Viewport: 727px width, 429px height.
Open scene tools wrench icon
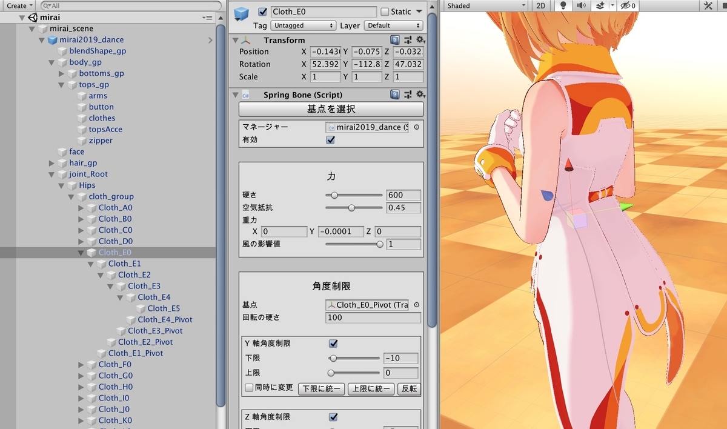(708, 5)
